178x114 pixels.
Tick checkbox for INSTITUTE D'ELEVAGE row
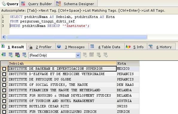click(x=4, y=74)
